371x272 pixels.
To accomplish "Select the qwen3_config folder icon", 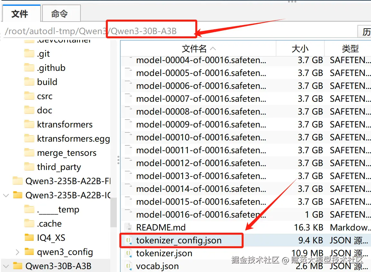I will click(x=29, y=252).
